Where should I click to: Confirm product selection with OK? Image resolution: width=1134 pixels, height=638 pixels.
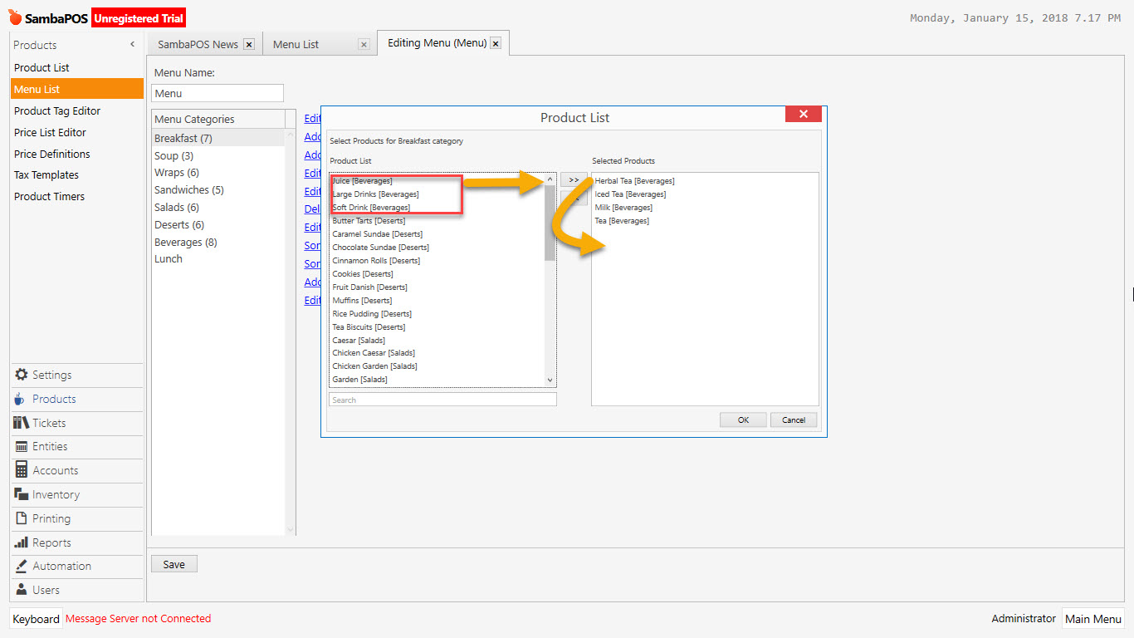[x=743, y=420]
